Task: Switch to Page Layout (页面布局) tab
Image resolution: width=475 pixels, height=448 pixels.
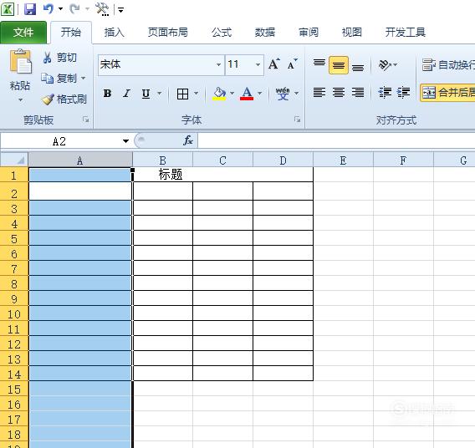Action: point(168,32)
